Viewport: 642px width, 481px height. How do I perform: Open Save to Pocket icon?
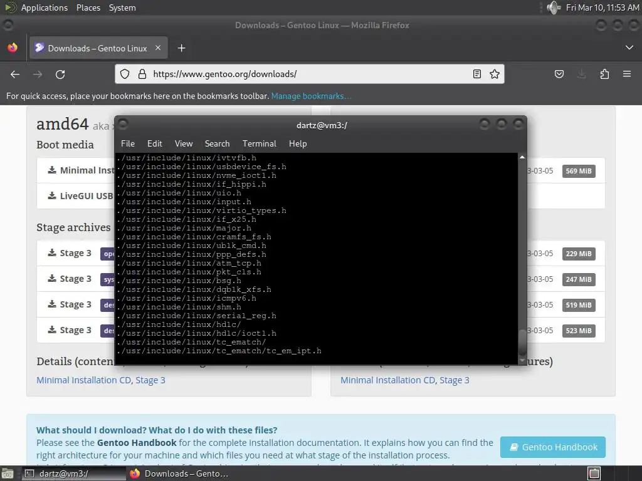pos(559,74)
